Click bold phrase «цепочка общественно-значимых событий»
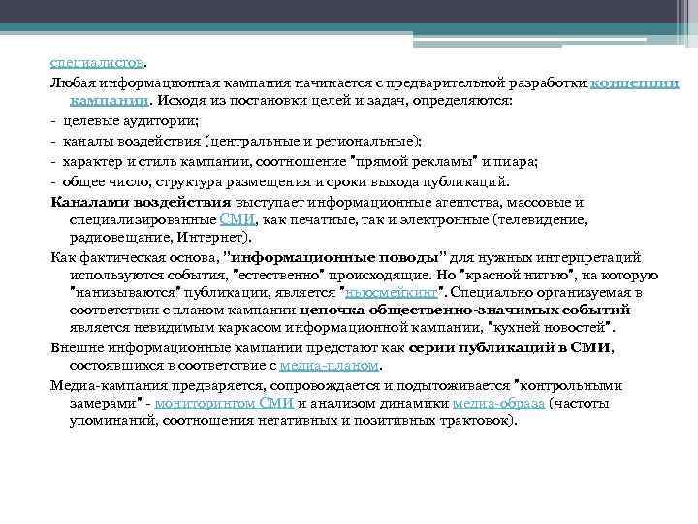The height and width of the screenshot is (524, 698). pyautogui.click(x=465, y=311)
